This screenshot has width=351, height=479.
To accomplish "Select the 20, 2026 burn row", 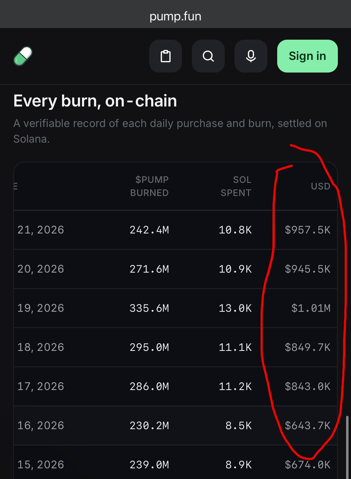I will pos(175,269).
